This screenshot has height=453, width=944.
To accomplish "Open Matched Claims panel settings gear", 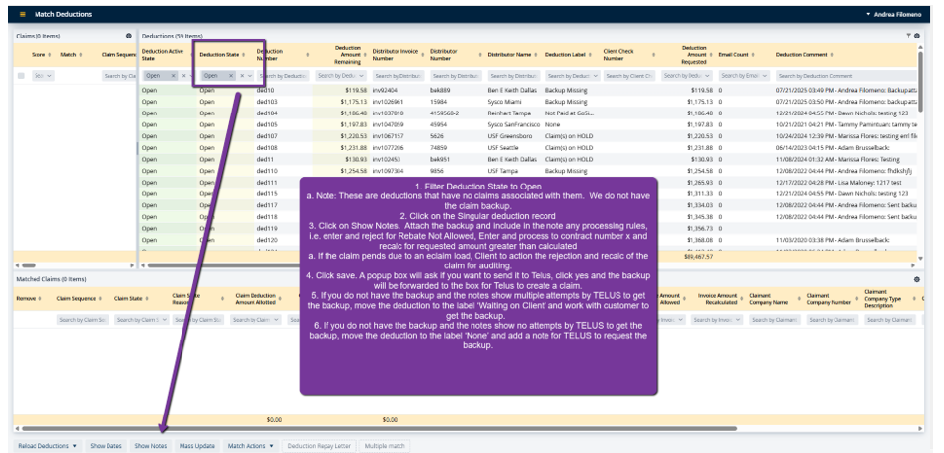I will [917, 279].
